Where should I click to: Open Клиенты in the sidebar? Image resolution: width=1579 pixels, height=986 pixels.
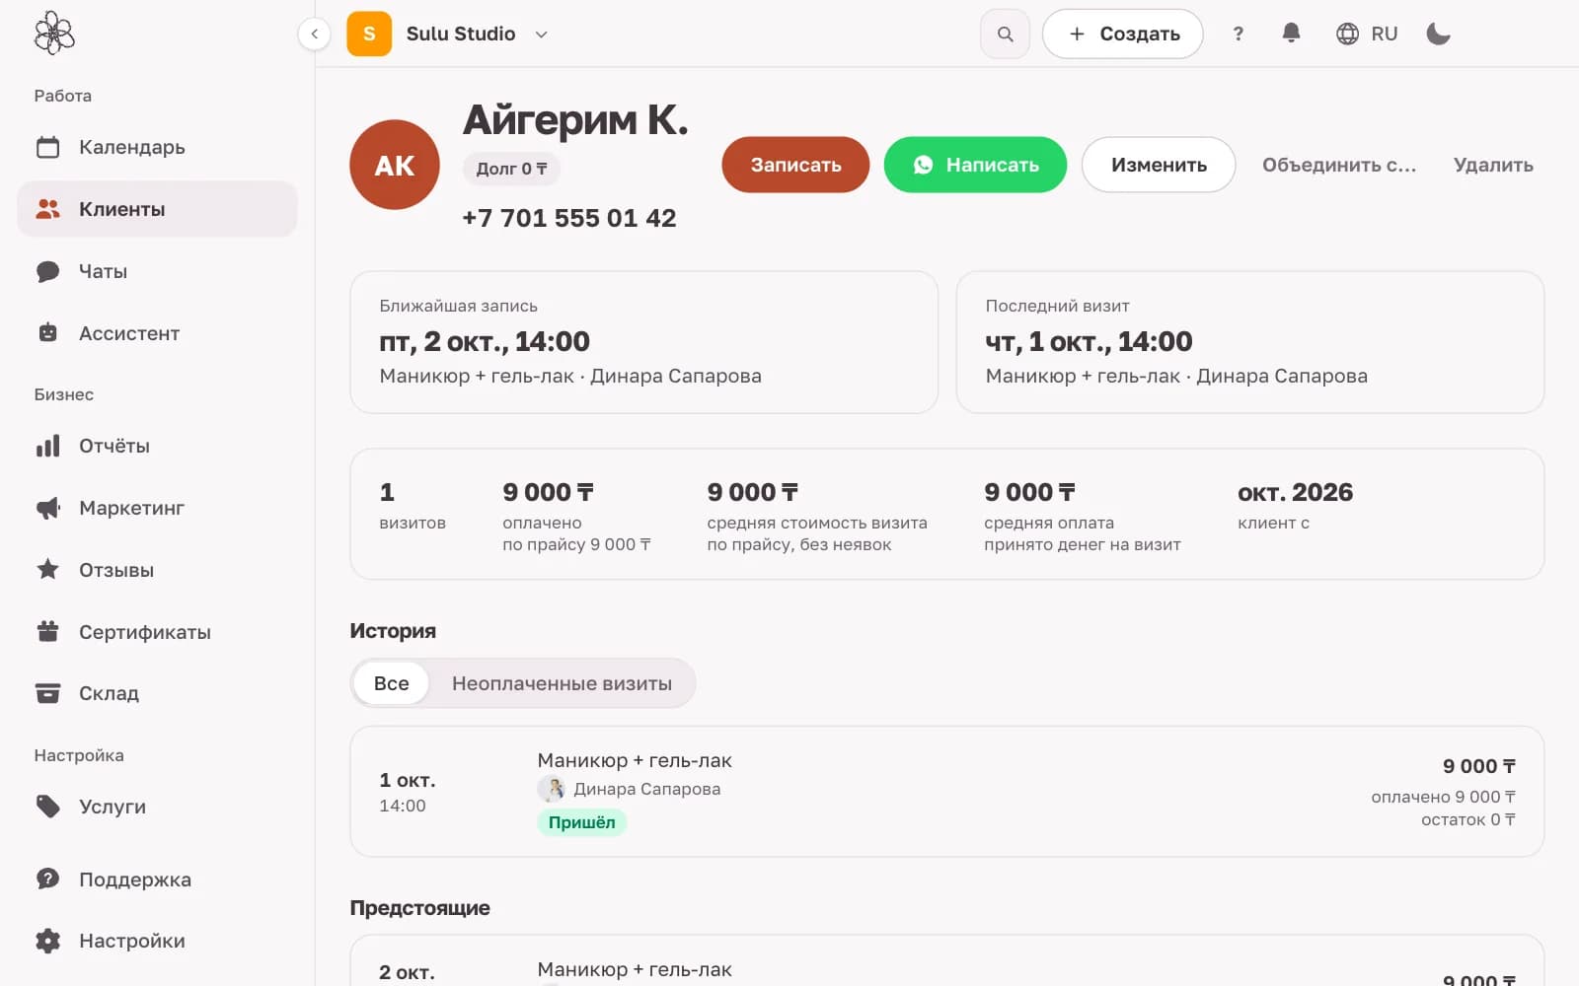(157, 209)
